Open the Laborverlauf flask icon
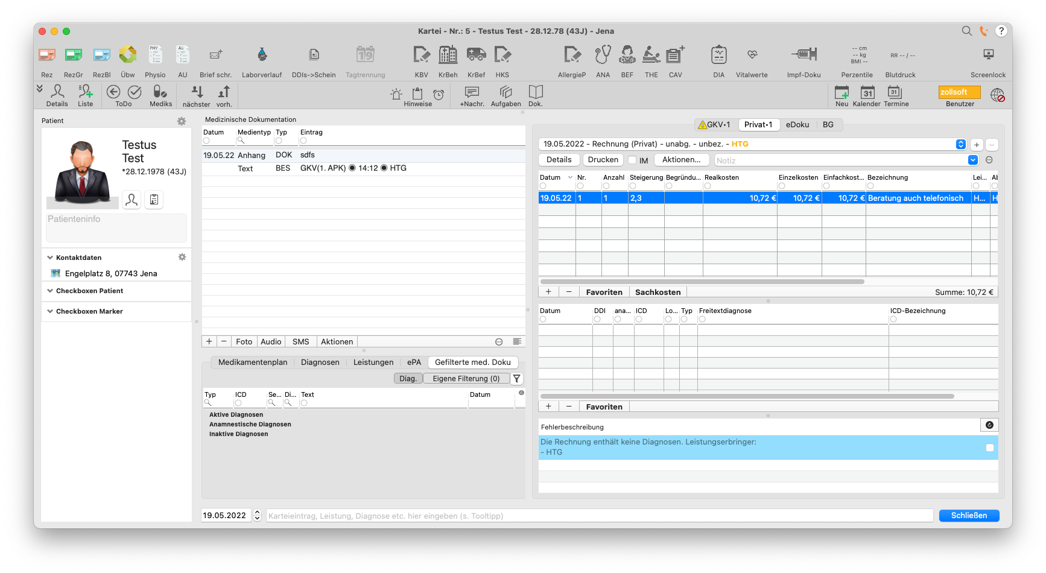This screenshot has height=573, width=1046. tap(262, 54)
